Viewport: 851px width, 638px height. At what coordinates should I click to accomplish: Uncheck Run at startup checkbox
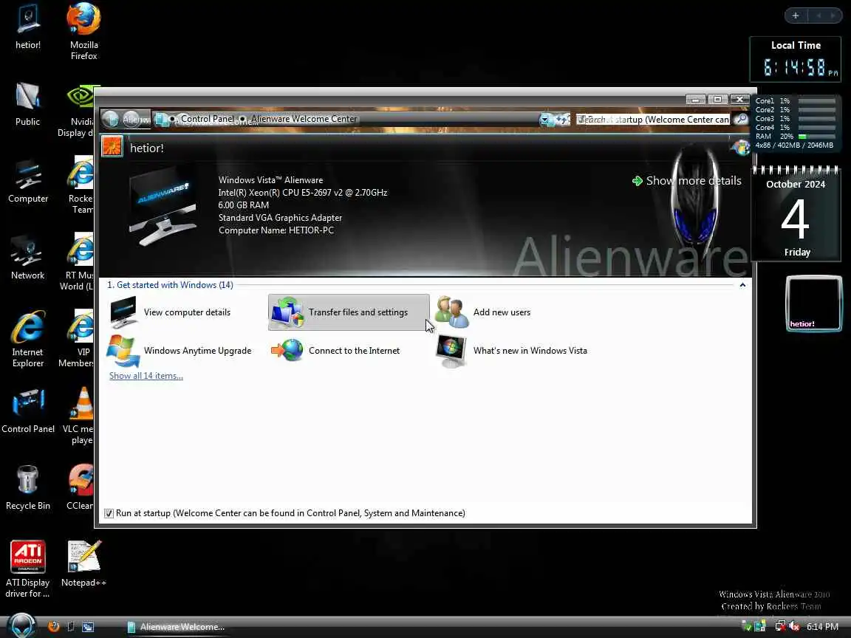tap(109, 513)
